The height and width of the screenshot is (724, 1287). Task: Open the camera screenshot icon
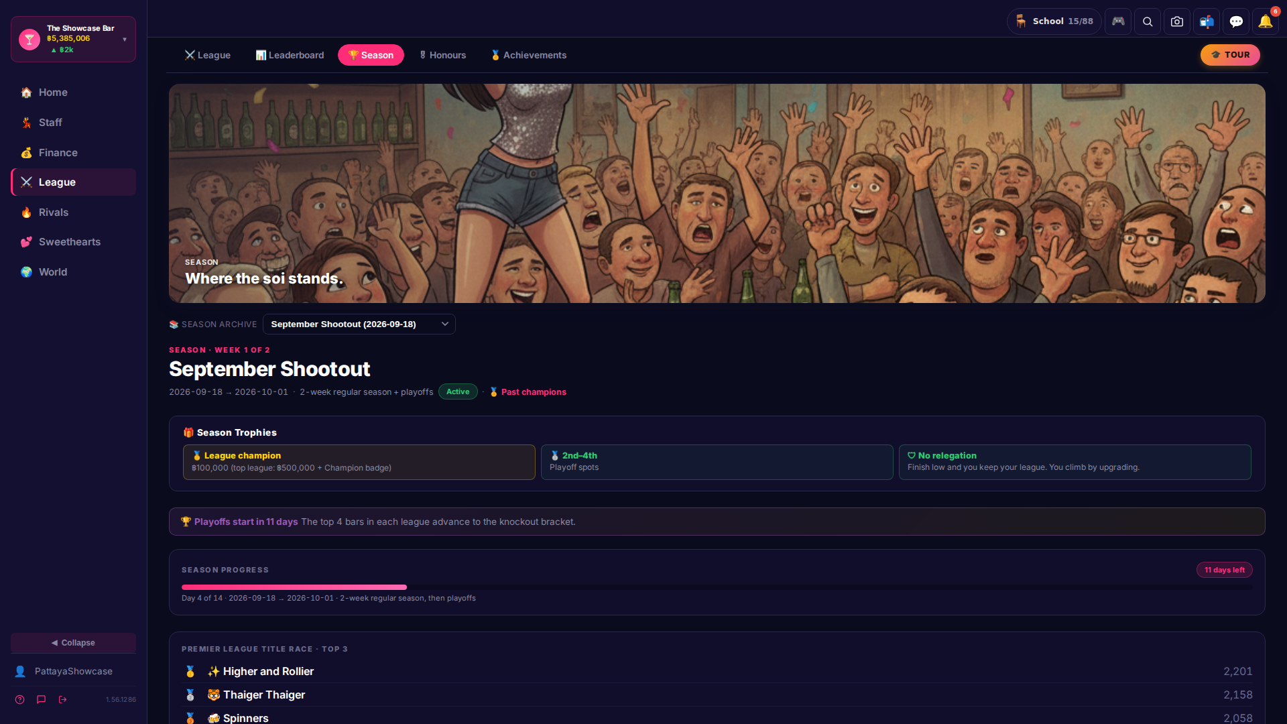[x=1177, y=21]
